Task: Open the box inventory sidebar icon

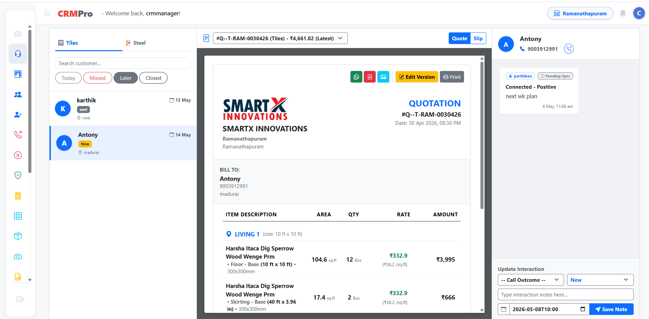Action: pos(18,236)
